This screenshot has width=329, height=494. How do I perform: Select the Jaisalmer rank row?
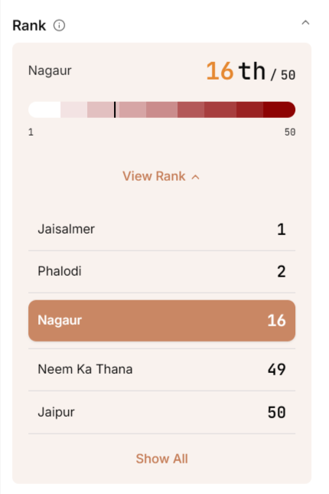pos(162,229)
